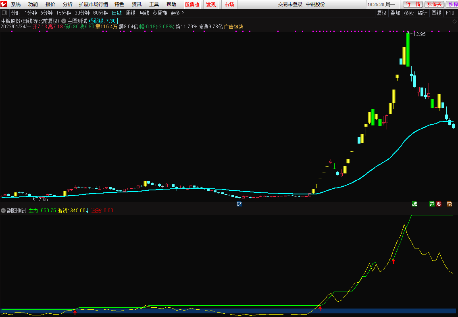Select the 1分钟 period
The height and width of the screenshot is (317, 458).
tap(31, 13)
